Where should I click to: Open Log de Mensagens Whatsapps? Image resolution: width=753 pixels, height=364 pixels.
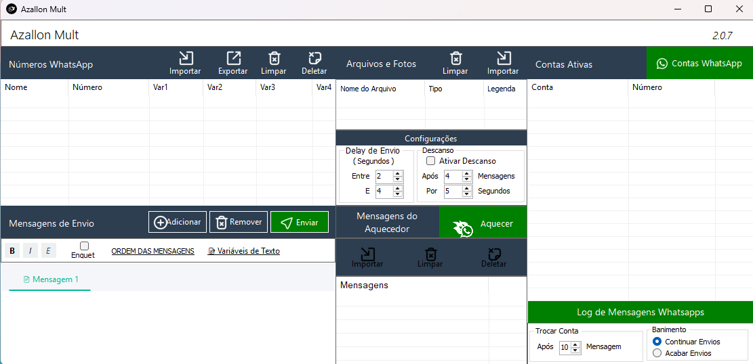(x=640, y=312)
